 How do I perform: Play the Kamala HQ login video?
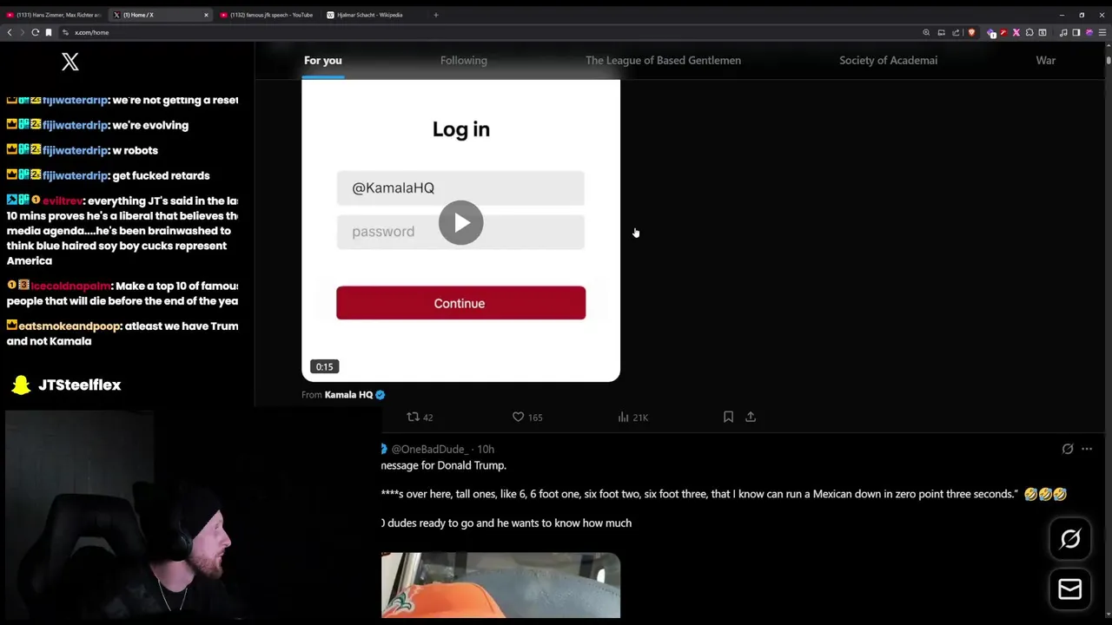(x=460, y=223)
